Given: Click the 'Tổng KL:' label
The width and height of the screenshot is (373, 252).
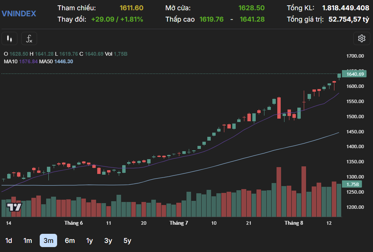Looking at the screenshot, I should [300, 8].
